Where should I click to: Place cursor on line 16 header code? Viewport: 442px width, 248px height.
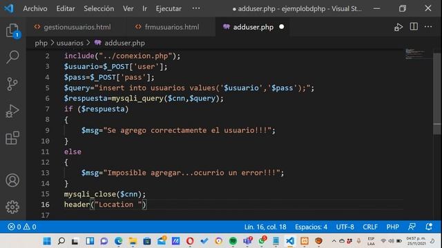coord(105,205)
